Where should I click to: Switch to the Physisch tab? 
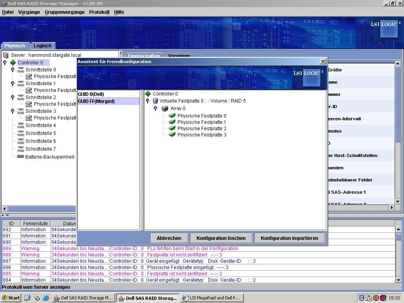pos(15,46)
